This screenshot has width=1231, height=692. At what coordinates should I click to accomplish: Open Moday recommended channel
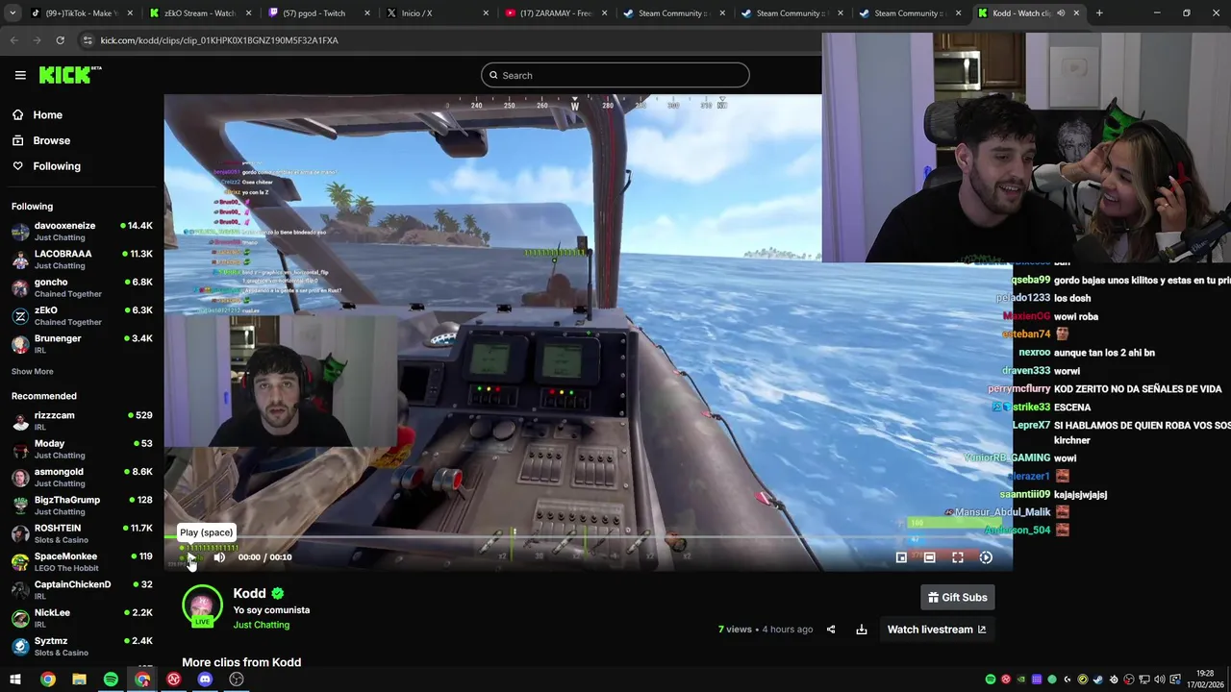[x=82, y=449]
